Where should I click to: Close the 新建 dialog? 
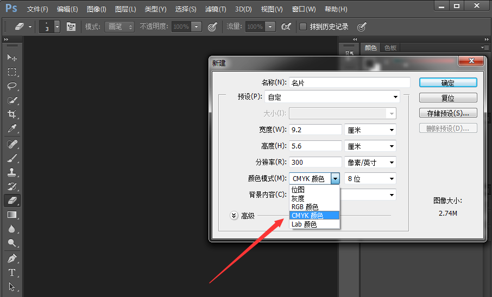[471, 61]
